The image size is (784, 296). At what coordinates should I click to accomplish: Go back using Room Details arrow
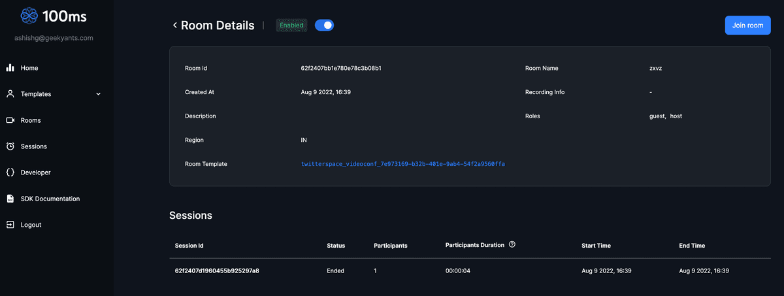pyautogui.click(x=174, y=25)
